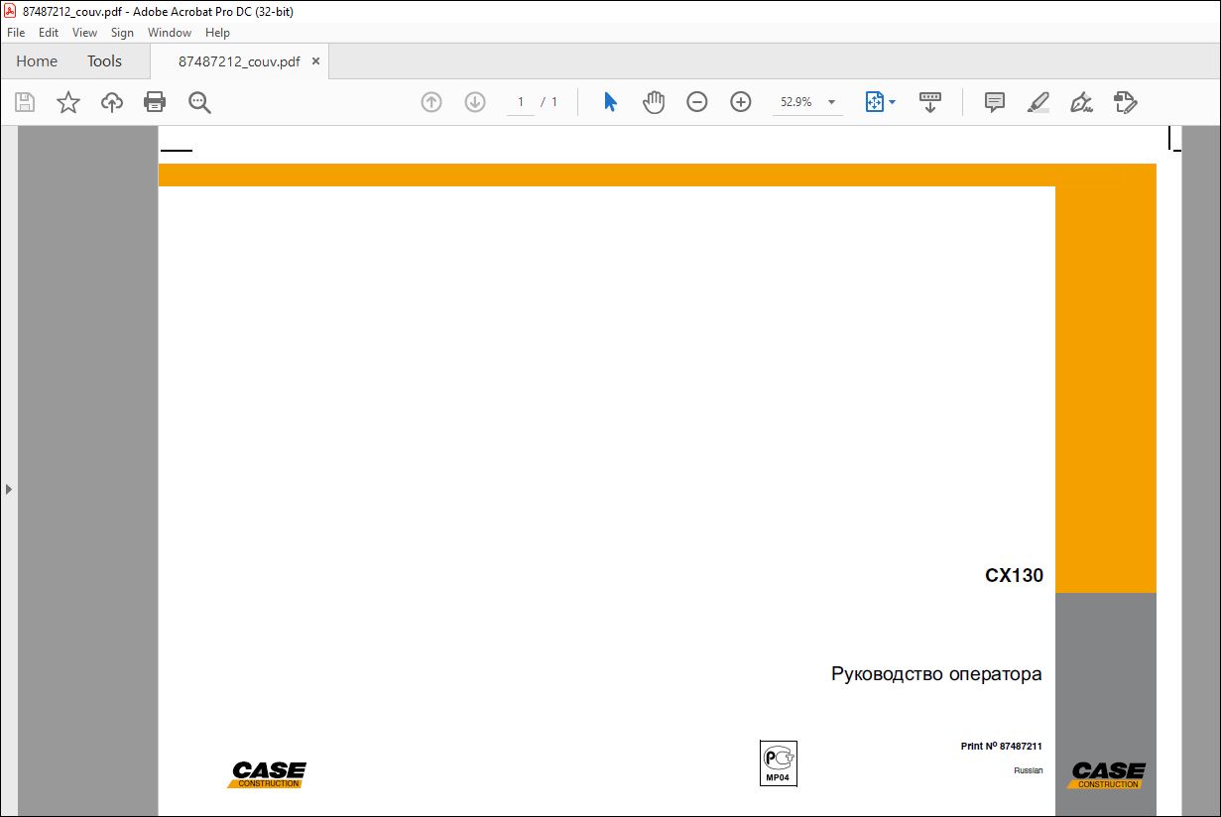1221x817 pixels.
Task: Expand the fit page options arrow
Action: [x=892, y=102]
